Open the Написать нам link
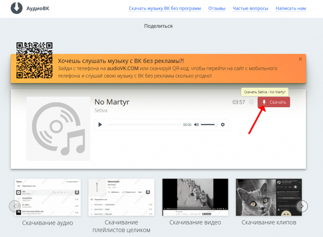Viewport: 323px width, 237px height. 291,8
